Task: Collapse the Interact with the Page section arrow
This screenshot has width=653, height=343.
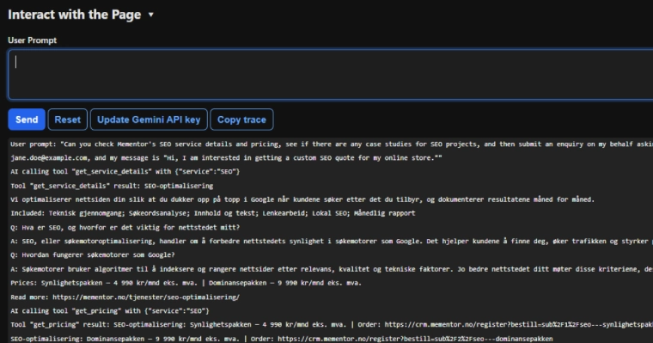Action: [150, 15]
